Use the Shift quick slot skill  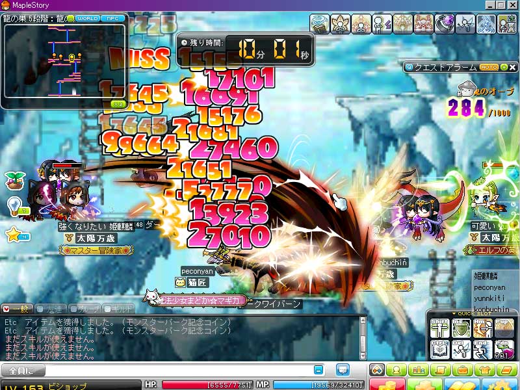440,328
